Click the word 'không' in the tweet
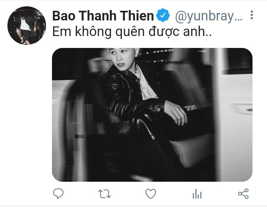 (93, 32)
